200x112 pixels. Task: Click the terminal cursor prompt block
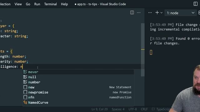151,52
